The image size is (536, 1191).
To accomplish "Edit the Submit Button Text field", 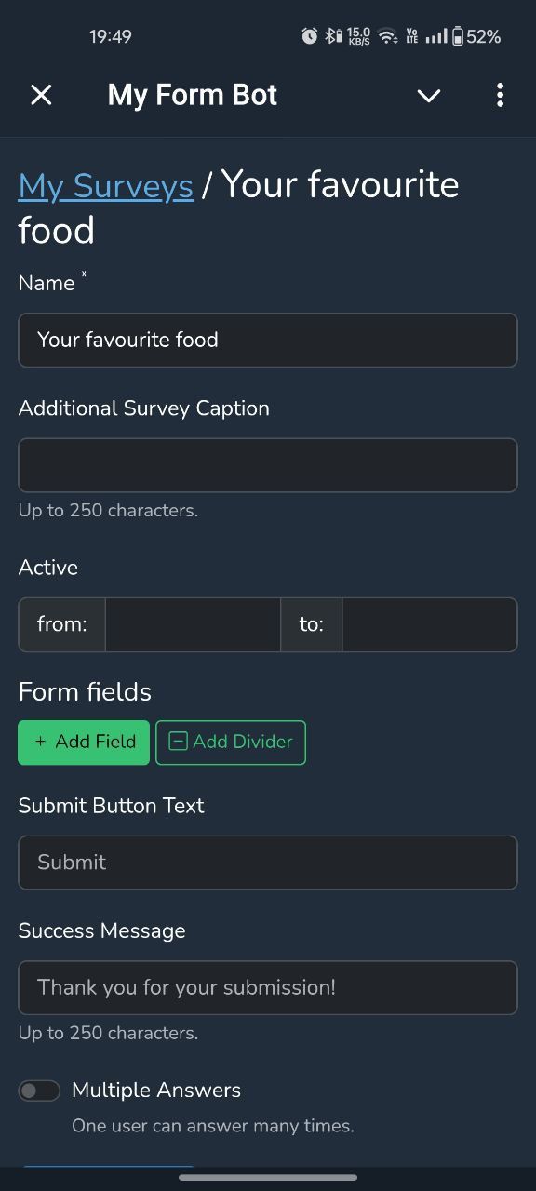I will (268, 863).
